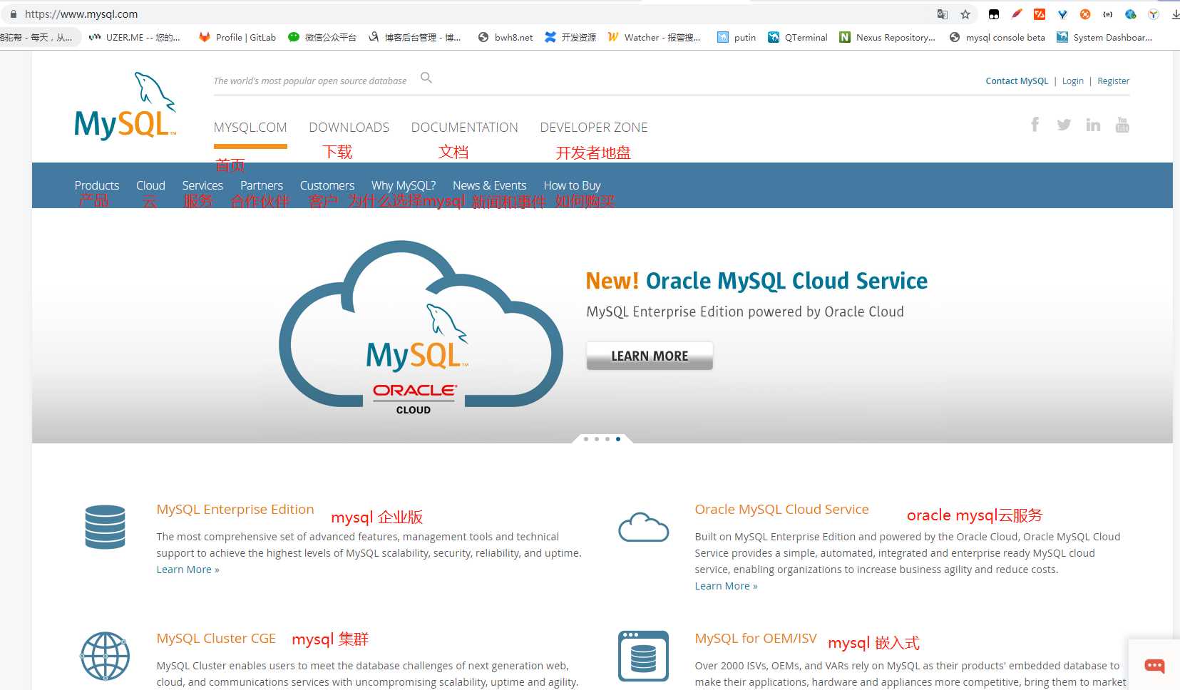The image size is (1180, 690).
Task: Open the Watcher bookmark
Action: click(x=654, y=37)
